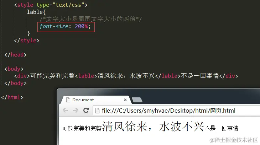Click the page icon in the address bar
260x145 pixels.
(97, 111)
